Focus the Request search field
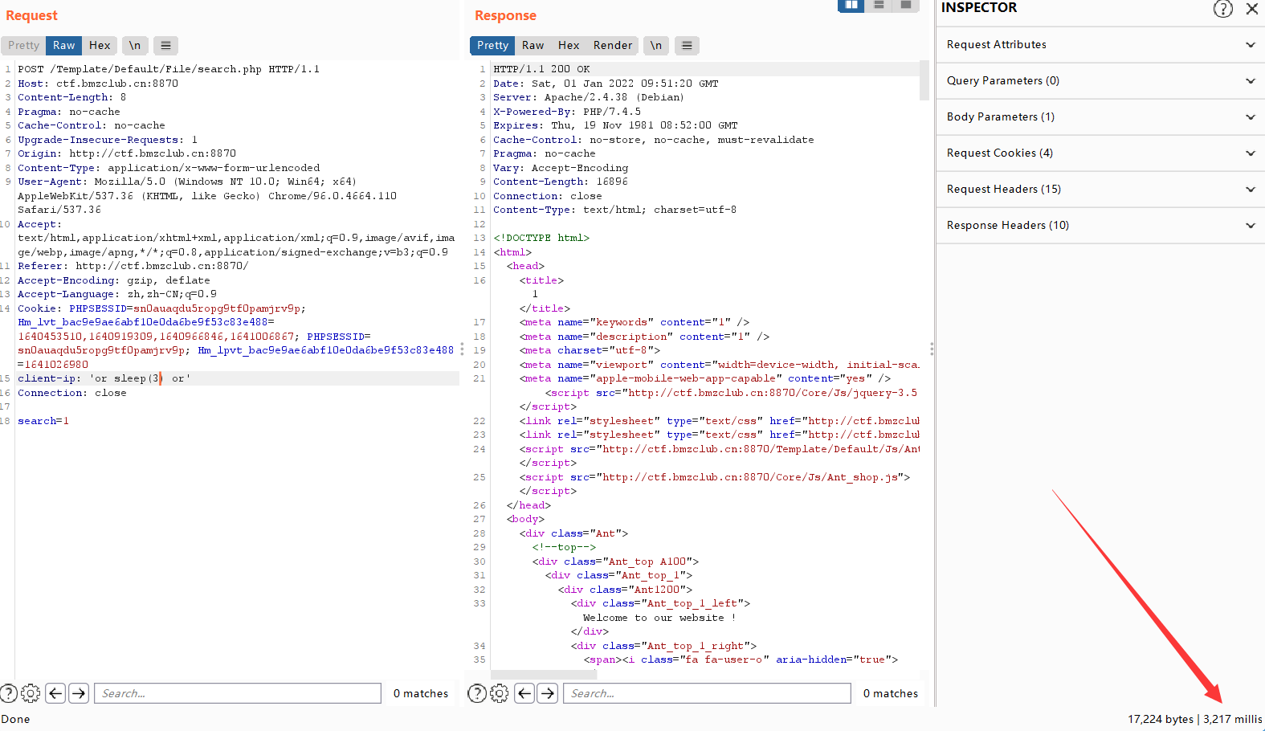This screenshot has width=1265, height=731. [x=238, y=693]
